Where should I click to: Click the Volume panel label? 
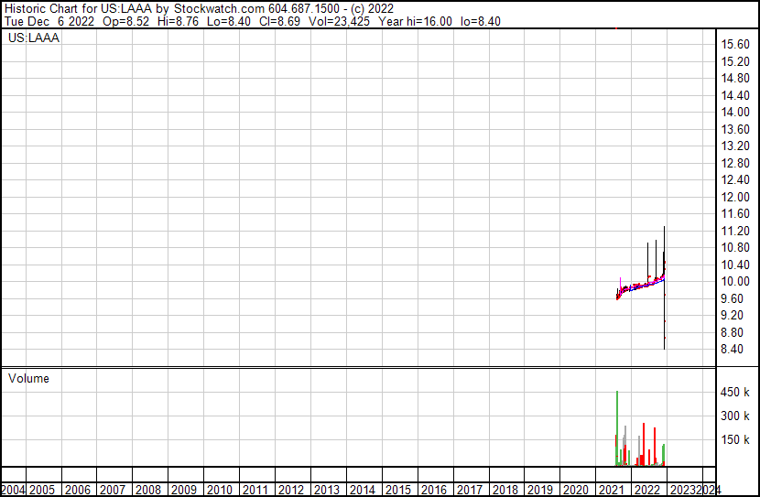(28, 378)
